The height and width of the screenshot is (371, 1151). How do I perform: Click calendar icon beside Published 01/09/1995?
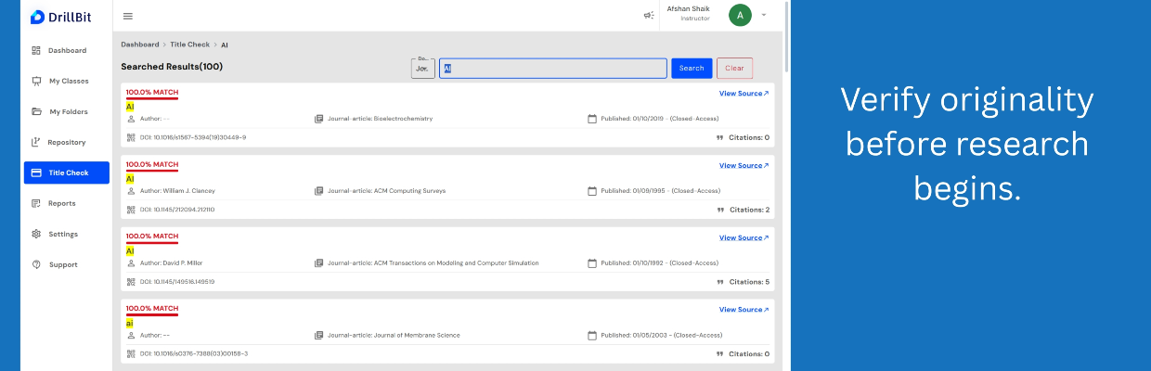click(x=592, y=191)
